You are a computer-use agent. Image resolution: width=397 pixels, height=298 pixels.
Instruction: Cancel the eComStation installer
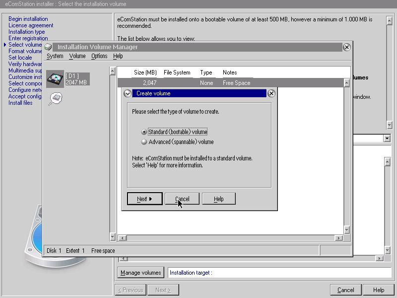(x=346, y=290)
